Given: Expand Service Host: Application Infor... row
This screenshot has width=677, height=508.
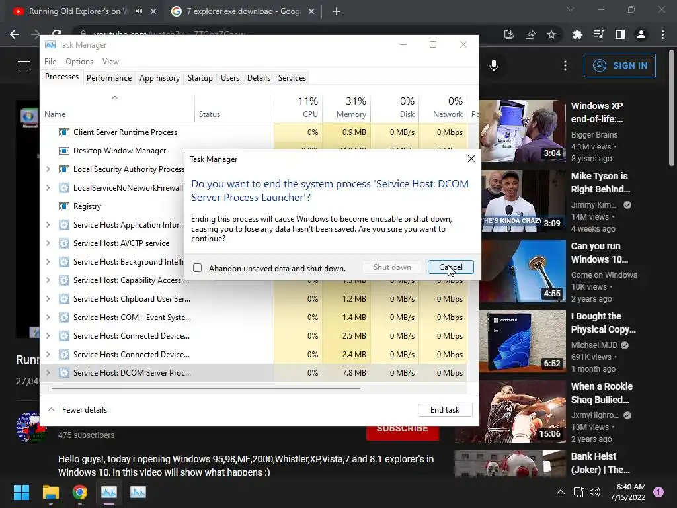Looking at the screenshot, I should 48,225.
